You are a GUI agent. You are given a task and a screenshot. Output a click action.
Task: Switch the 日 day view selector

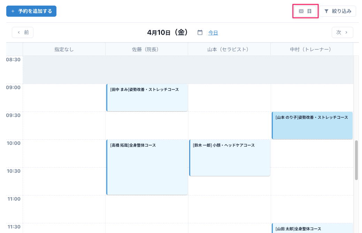[x=306, y=11]
